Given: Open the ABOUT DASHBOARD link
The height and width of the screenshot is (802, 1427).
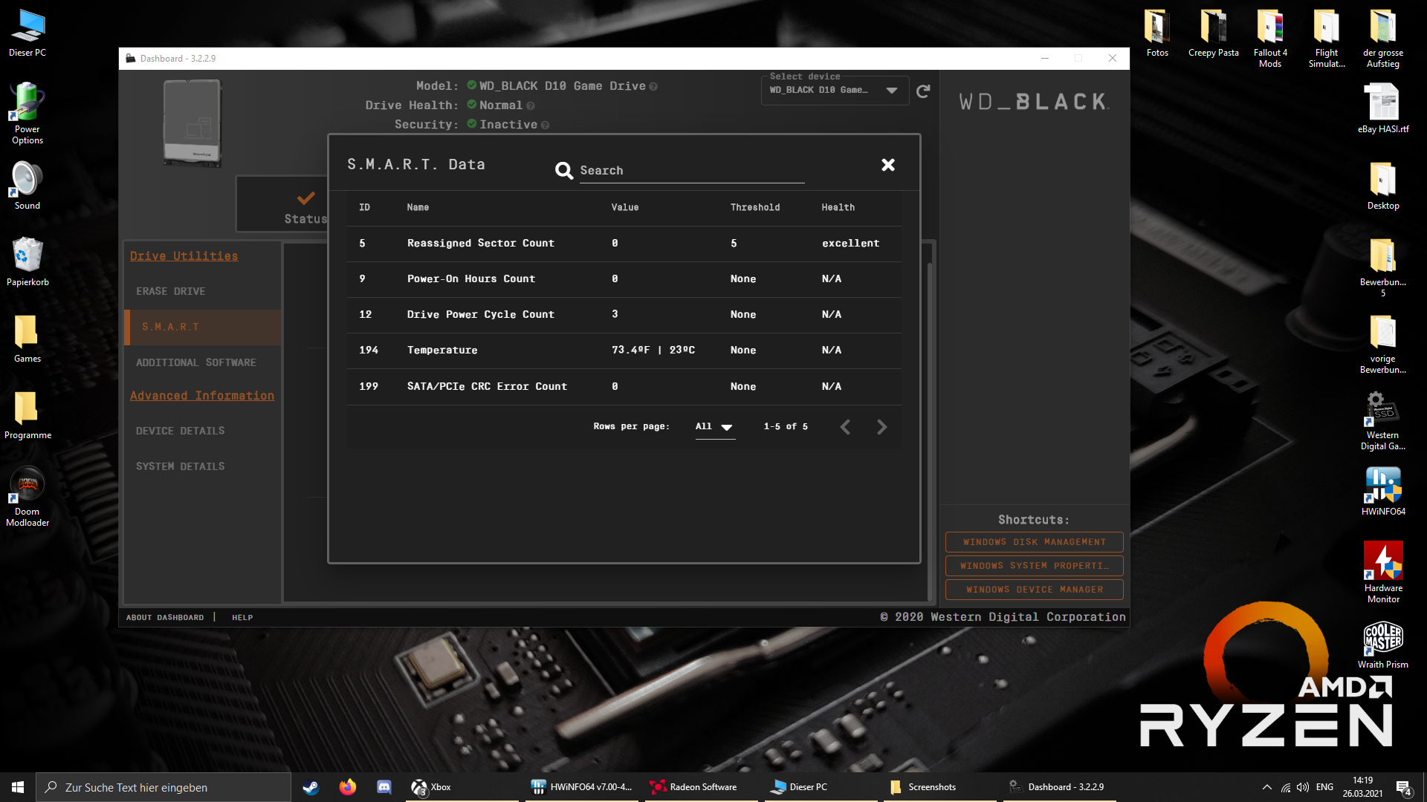Looking at the screenshot, I should (x=165, y=618).
